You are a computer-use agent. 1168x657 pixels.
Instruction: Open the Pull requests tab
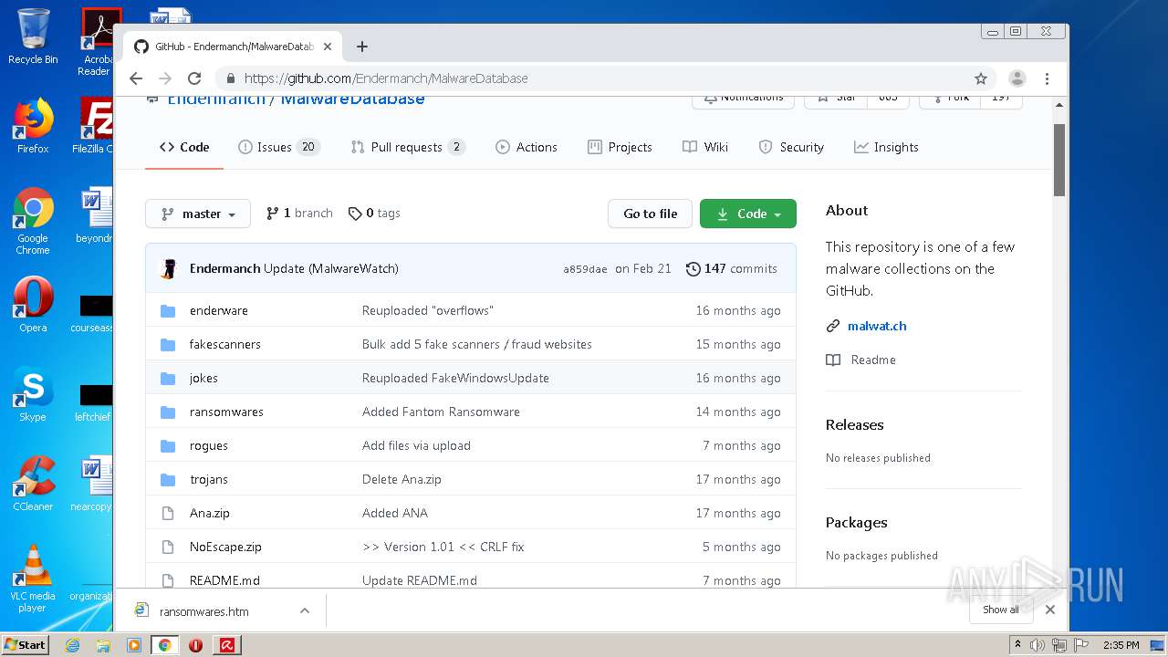(408, 147)
